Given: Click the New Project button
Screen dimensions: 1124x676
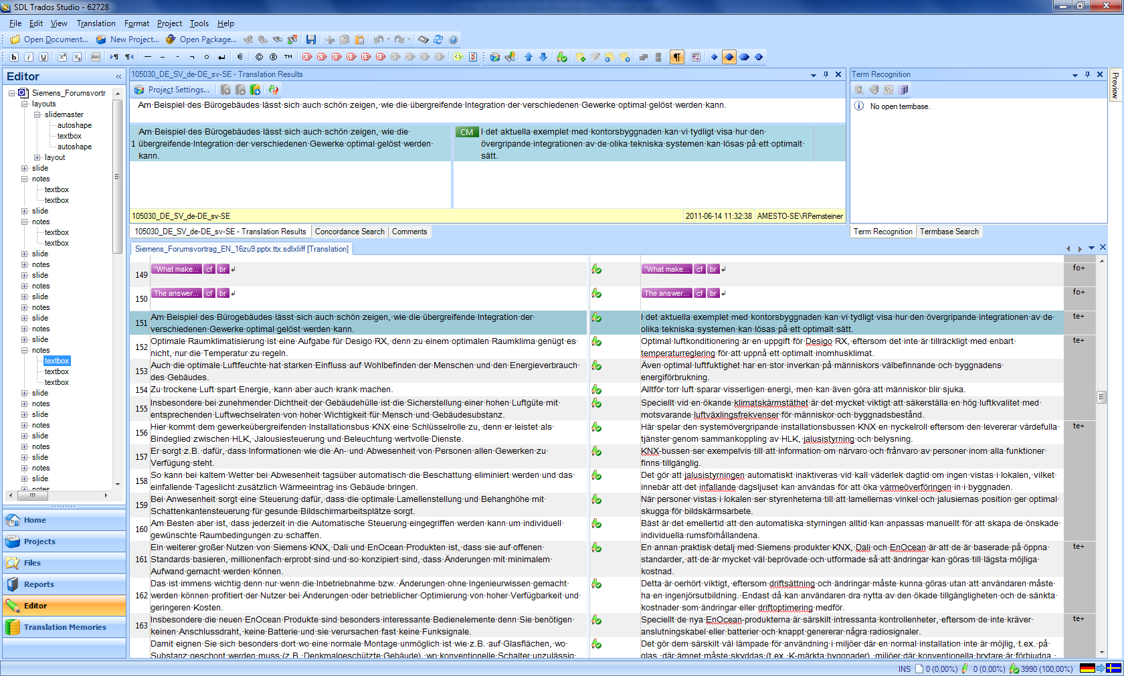Looking at the screenshot, I should tap(128, 39).
